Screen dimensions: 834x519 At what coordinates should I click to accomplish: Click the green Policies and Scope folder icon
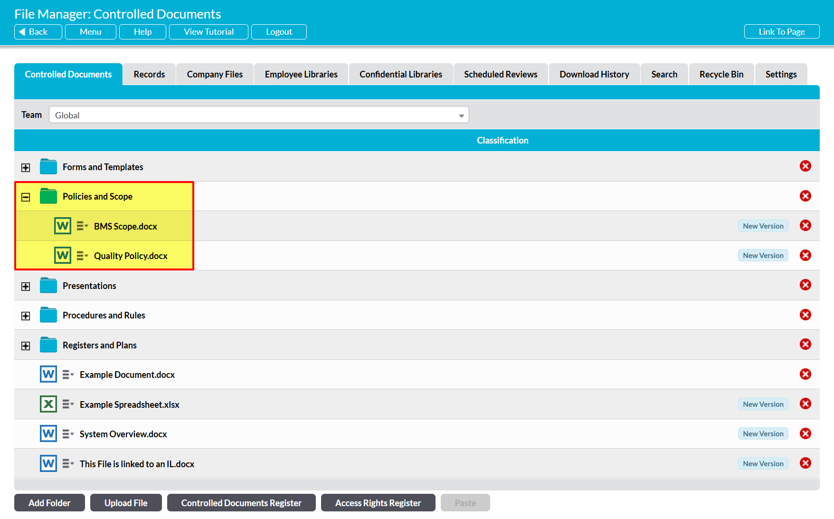tap(48, 196)
